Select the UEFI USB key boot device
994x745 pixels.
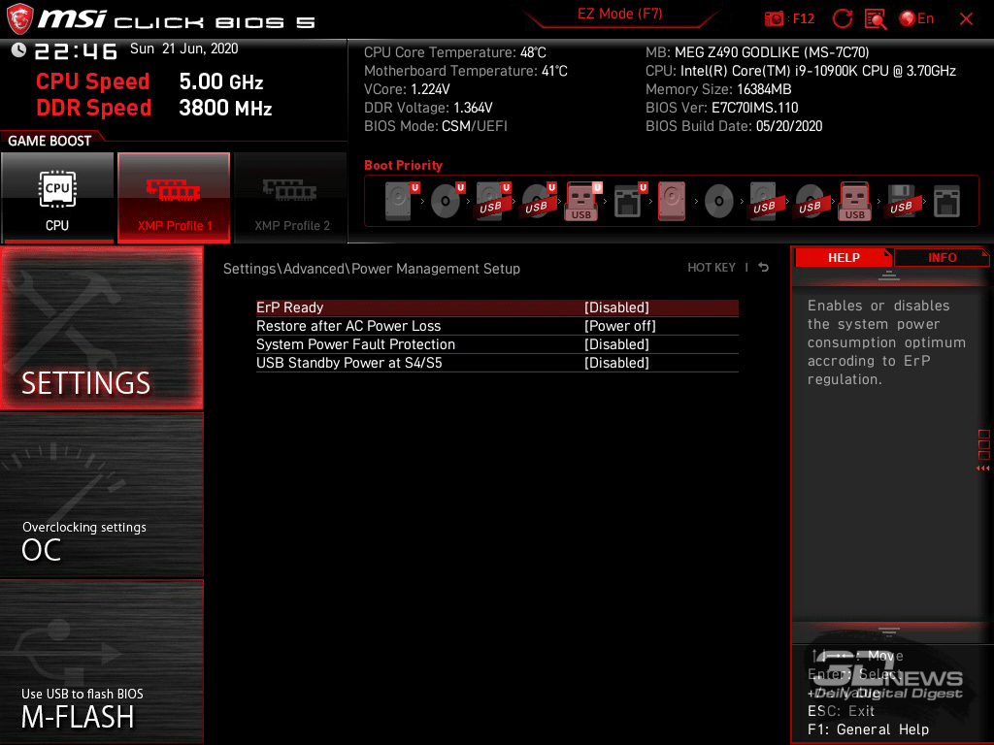click(583, 202)
